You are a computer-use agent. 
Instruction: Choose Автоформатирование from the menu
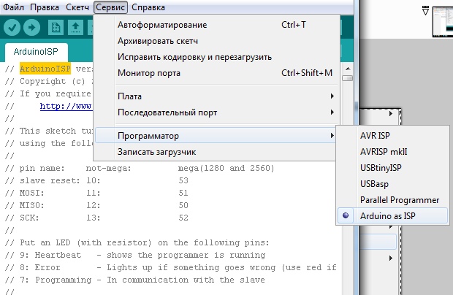(217, 25)
